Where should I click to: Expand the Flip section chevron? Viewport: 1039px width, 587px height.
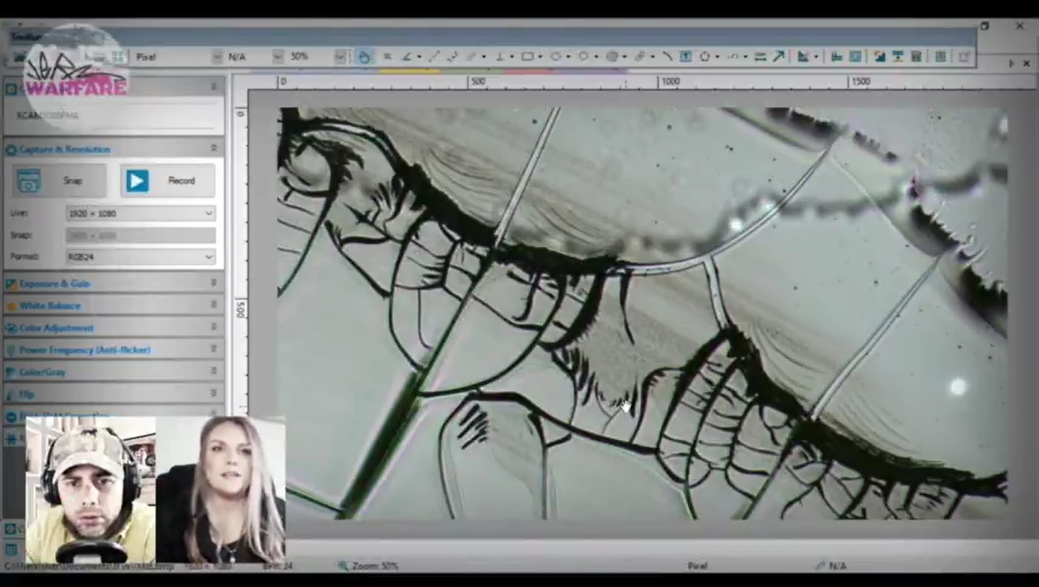[213, 394]
